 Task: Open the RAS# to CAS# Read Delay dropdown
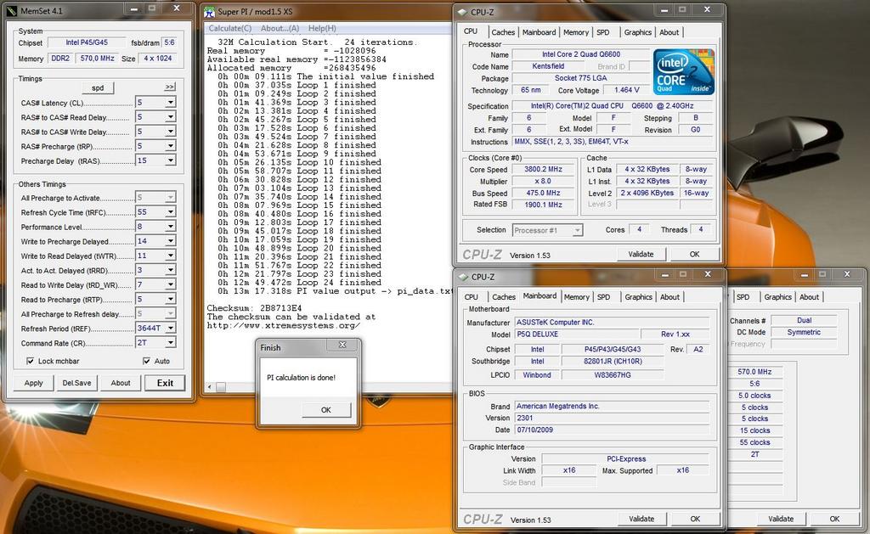[170, 117]
